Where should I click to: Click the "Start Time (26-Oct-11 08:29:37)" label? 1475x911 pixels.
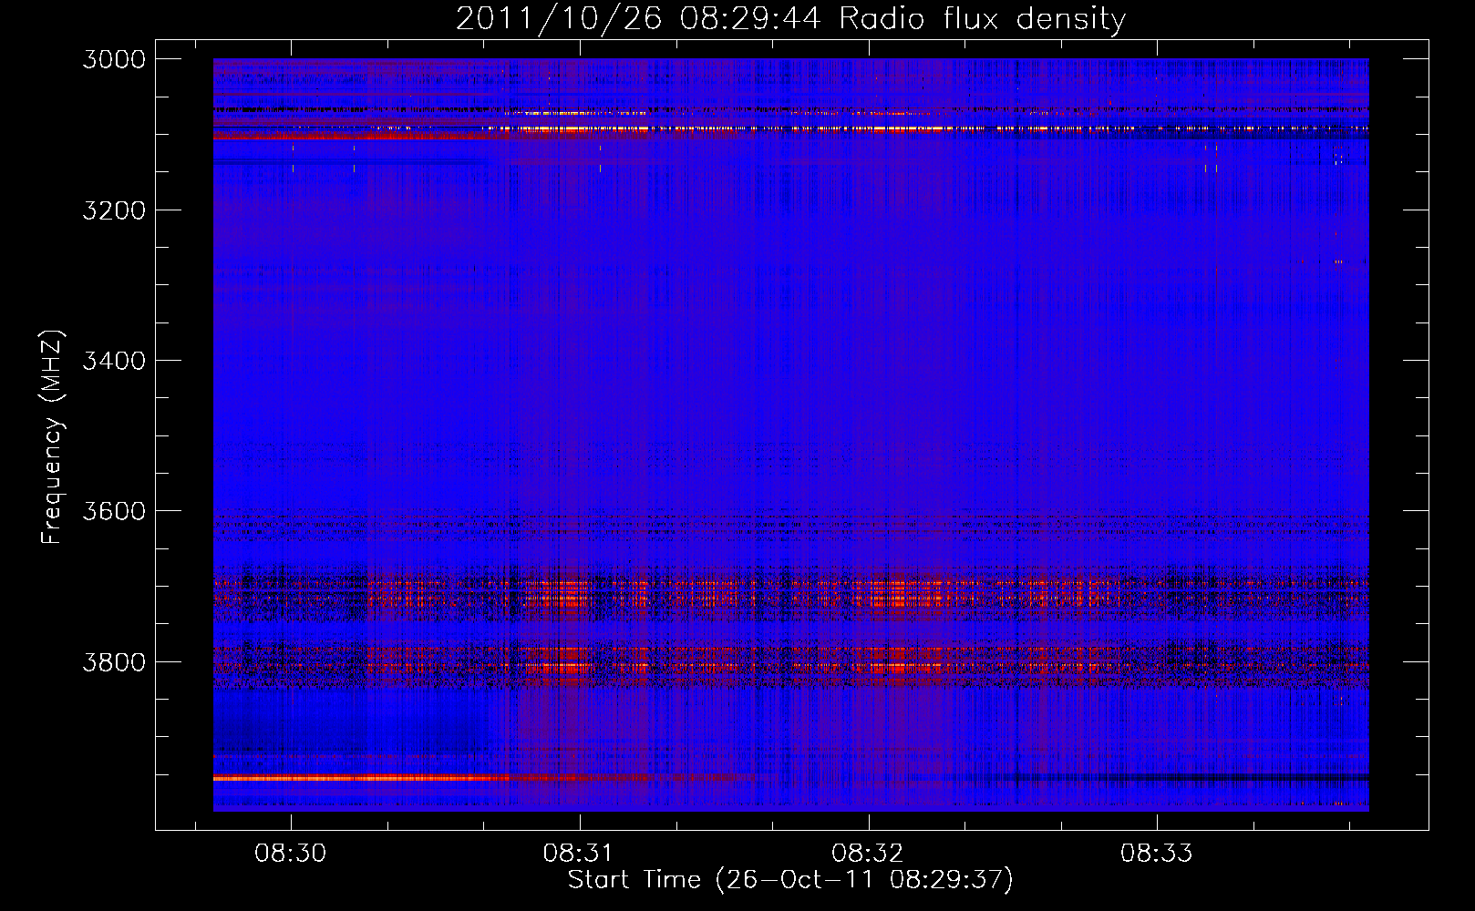(791, 880)
